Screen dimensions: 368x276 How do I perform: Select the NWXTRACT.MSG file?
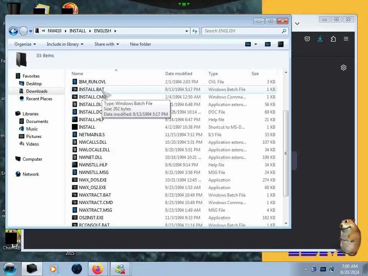tap(174, 210)
